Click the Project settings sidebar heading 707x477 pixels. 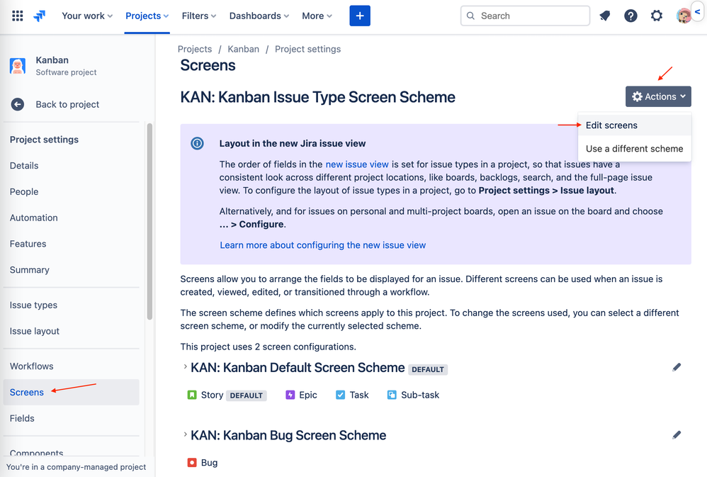pos(44,140)
